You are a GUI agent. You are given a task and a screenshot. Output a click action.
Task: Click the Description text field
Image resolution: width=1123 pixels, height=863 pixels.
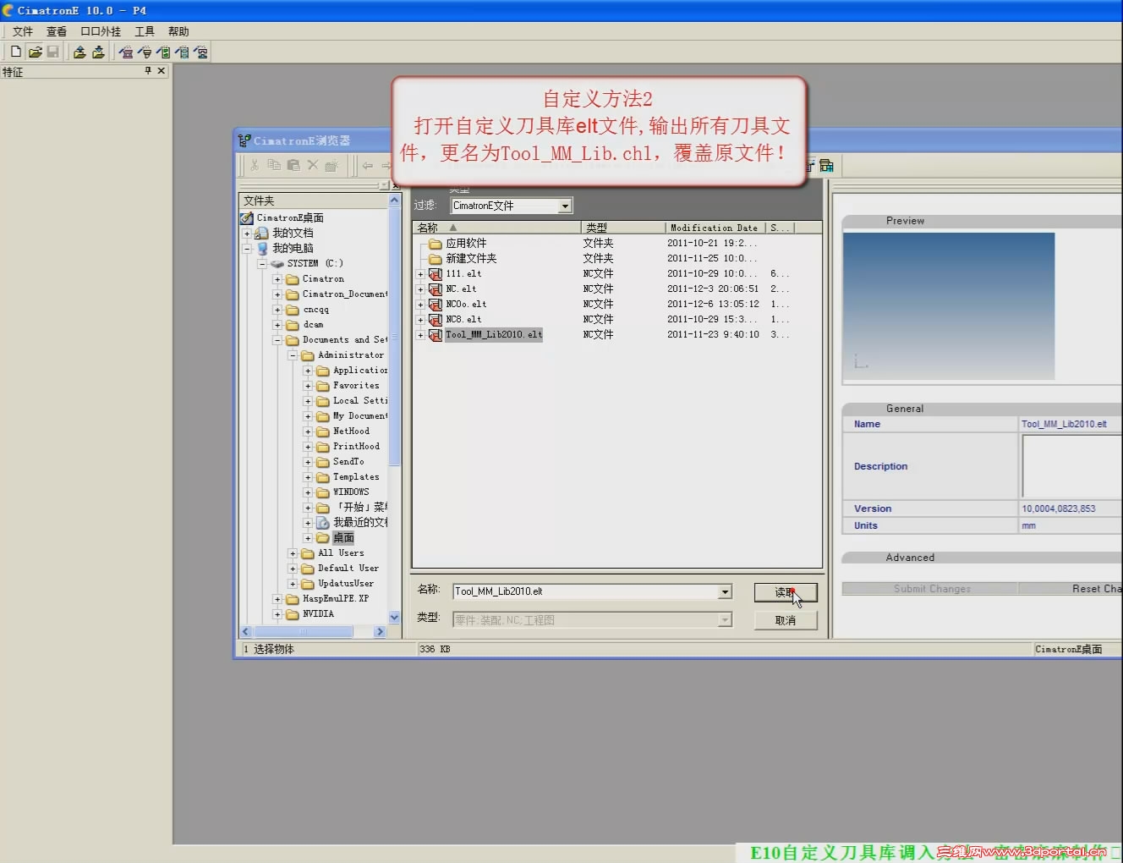(1072, 466)
